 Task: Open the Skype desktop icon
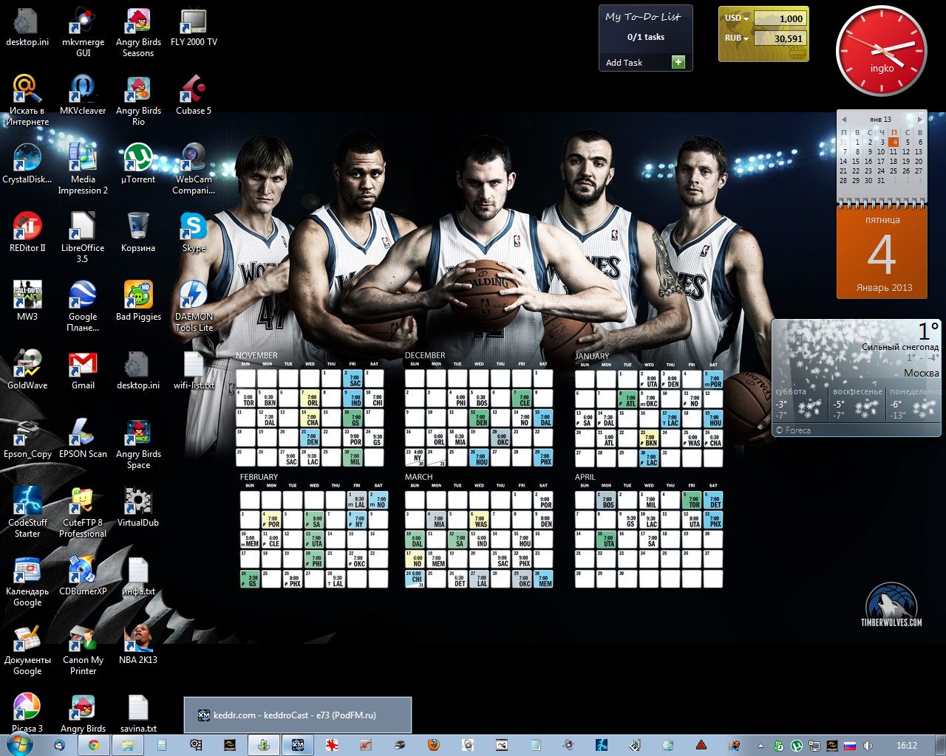194,229
